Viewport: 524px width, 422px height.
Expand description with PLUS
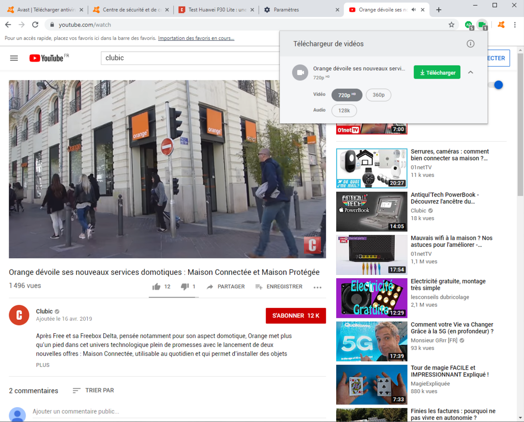(43, 365)
